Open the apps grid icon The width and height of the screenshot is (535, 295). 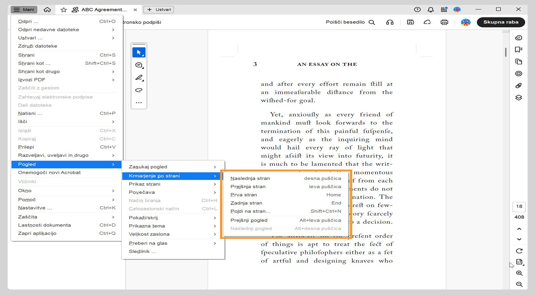pyautogui.click(x=444, y=10)
